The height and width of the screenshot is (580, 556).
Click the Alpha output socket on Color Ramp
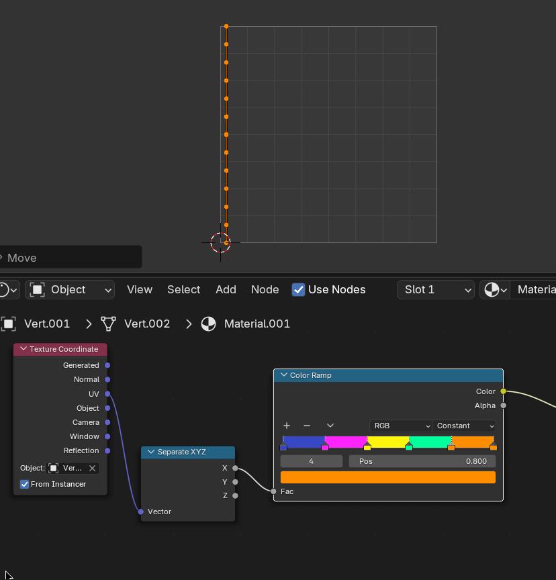point(504,405)
